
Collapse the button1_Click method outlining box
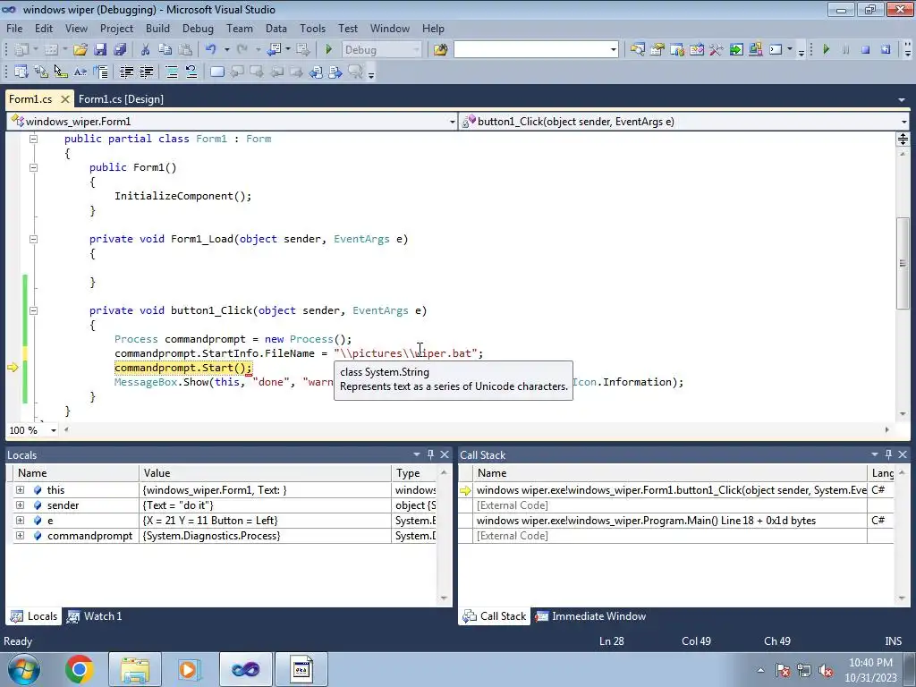tap(33, 310)
